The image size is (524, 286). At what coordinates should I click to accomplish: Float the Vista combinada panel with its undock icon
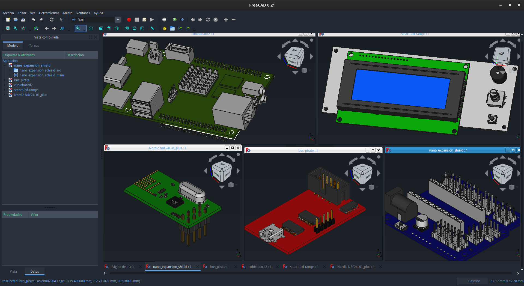point(91,37)
